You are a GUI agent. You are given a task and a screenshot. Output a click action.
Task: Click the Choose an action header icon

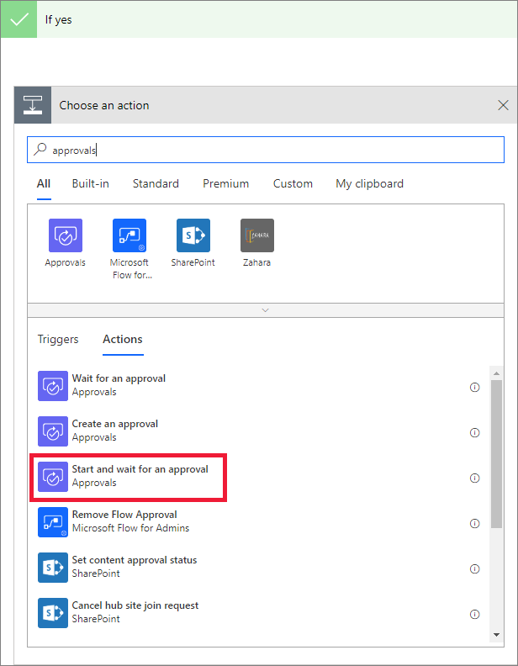pos(33,105)
